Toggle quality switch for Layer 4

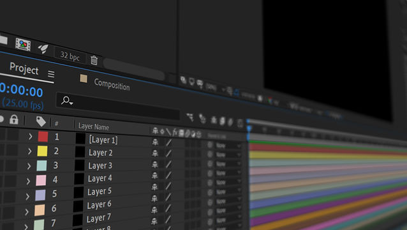pos(168,175)
